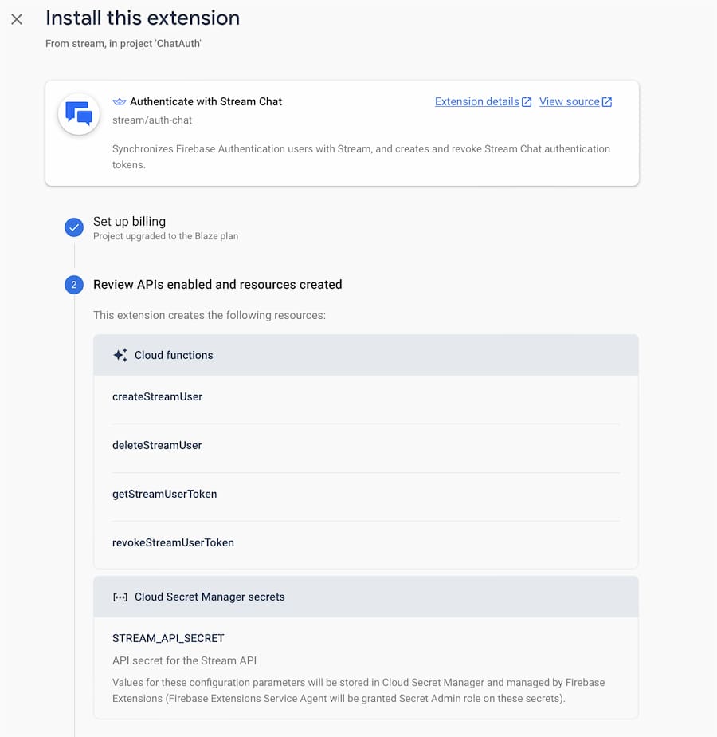Click the STREAM_API_SECRET secret entry
This screenshot has height=737, width=717.
168,638
